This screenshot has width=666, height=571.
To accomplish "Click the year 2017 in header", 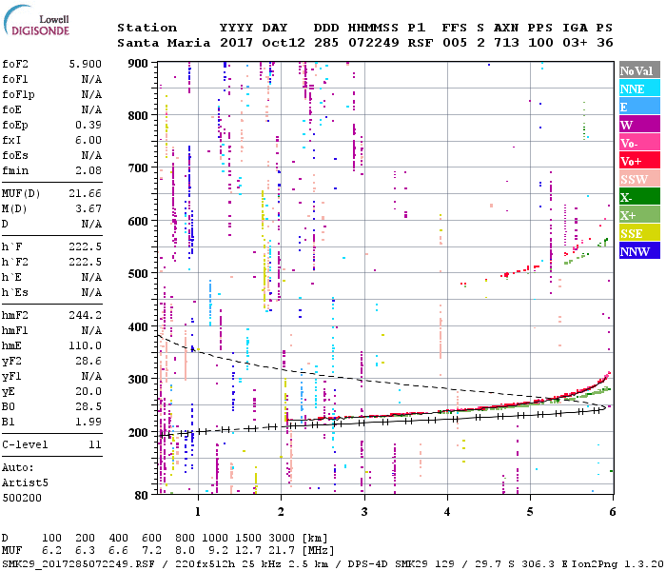I will (237, 43).
